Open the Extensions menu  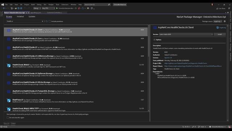[65, 5]
